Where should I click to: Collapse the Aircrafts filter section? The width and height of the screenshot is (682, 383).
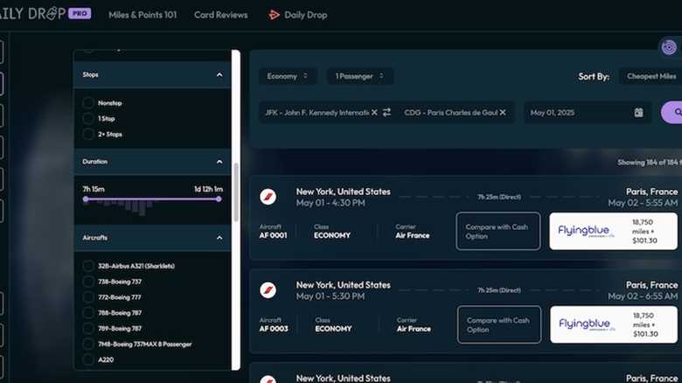(219, 238)
